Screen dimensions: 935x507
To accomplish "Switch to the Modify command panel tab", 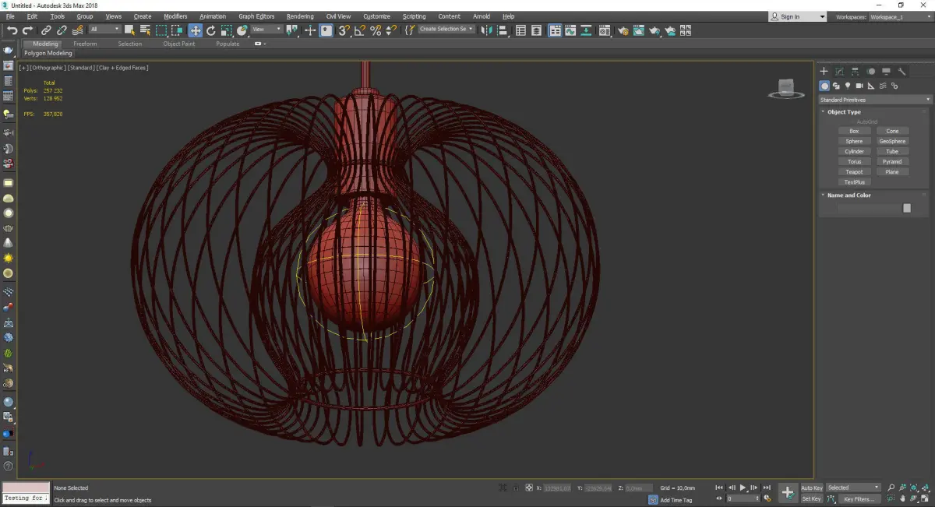I will pos(839,71).
